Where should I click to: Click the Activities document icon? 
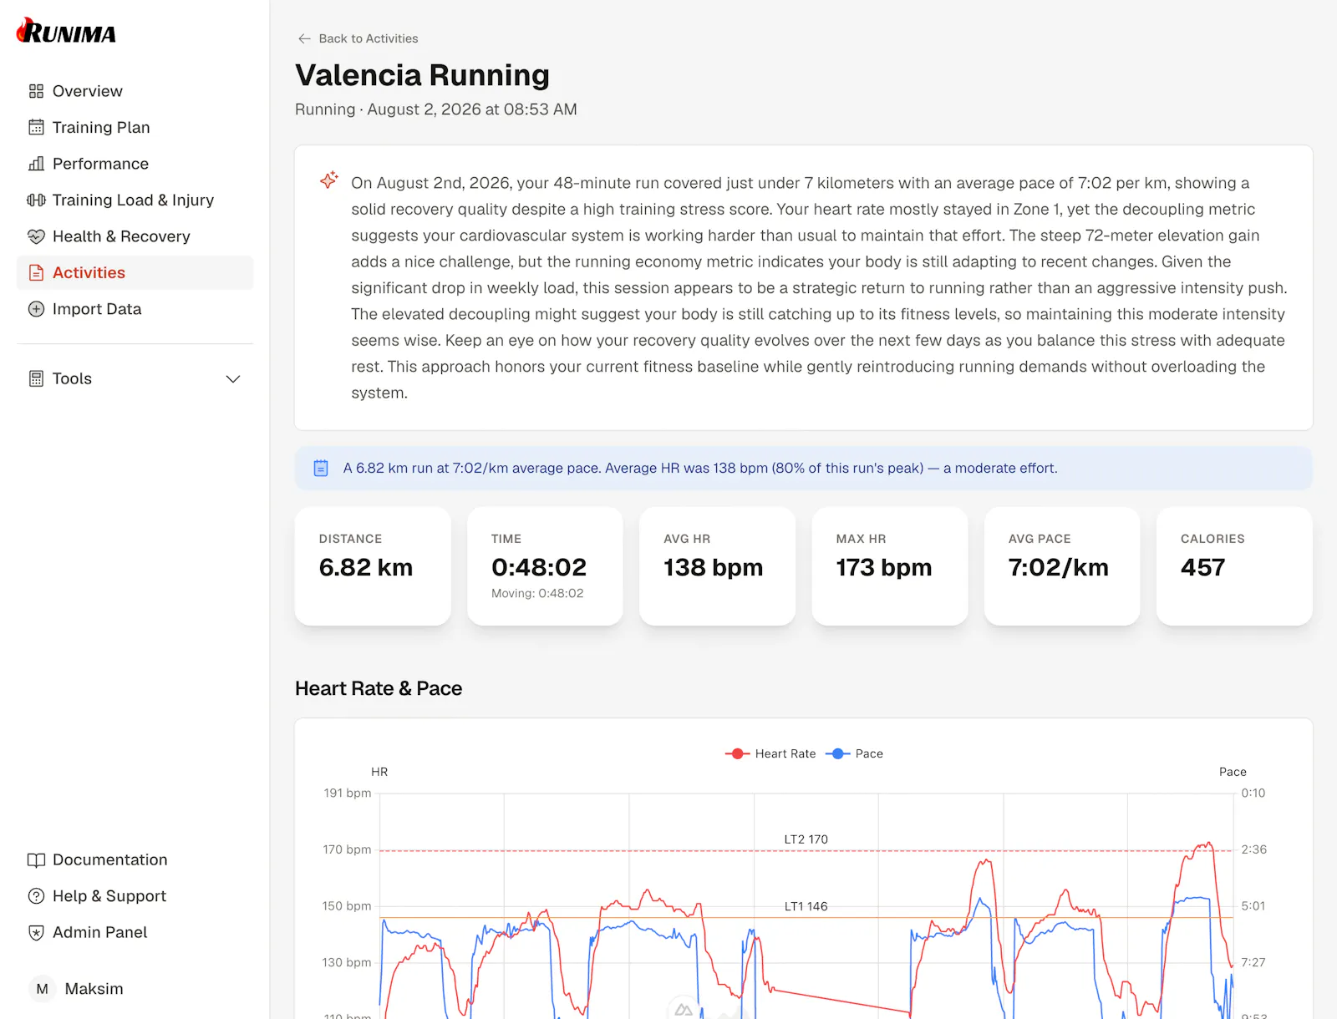click(36, 272)
